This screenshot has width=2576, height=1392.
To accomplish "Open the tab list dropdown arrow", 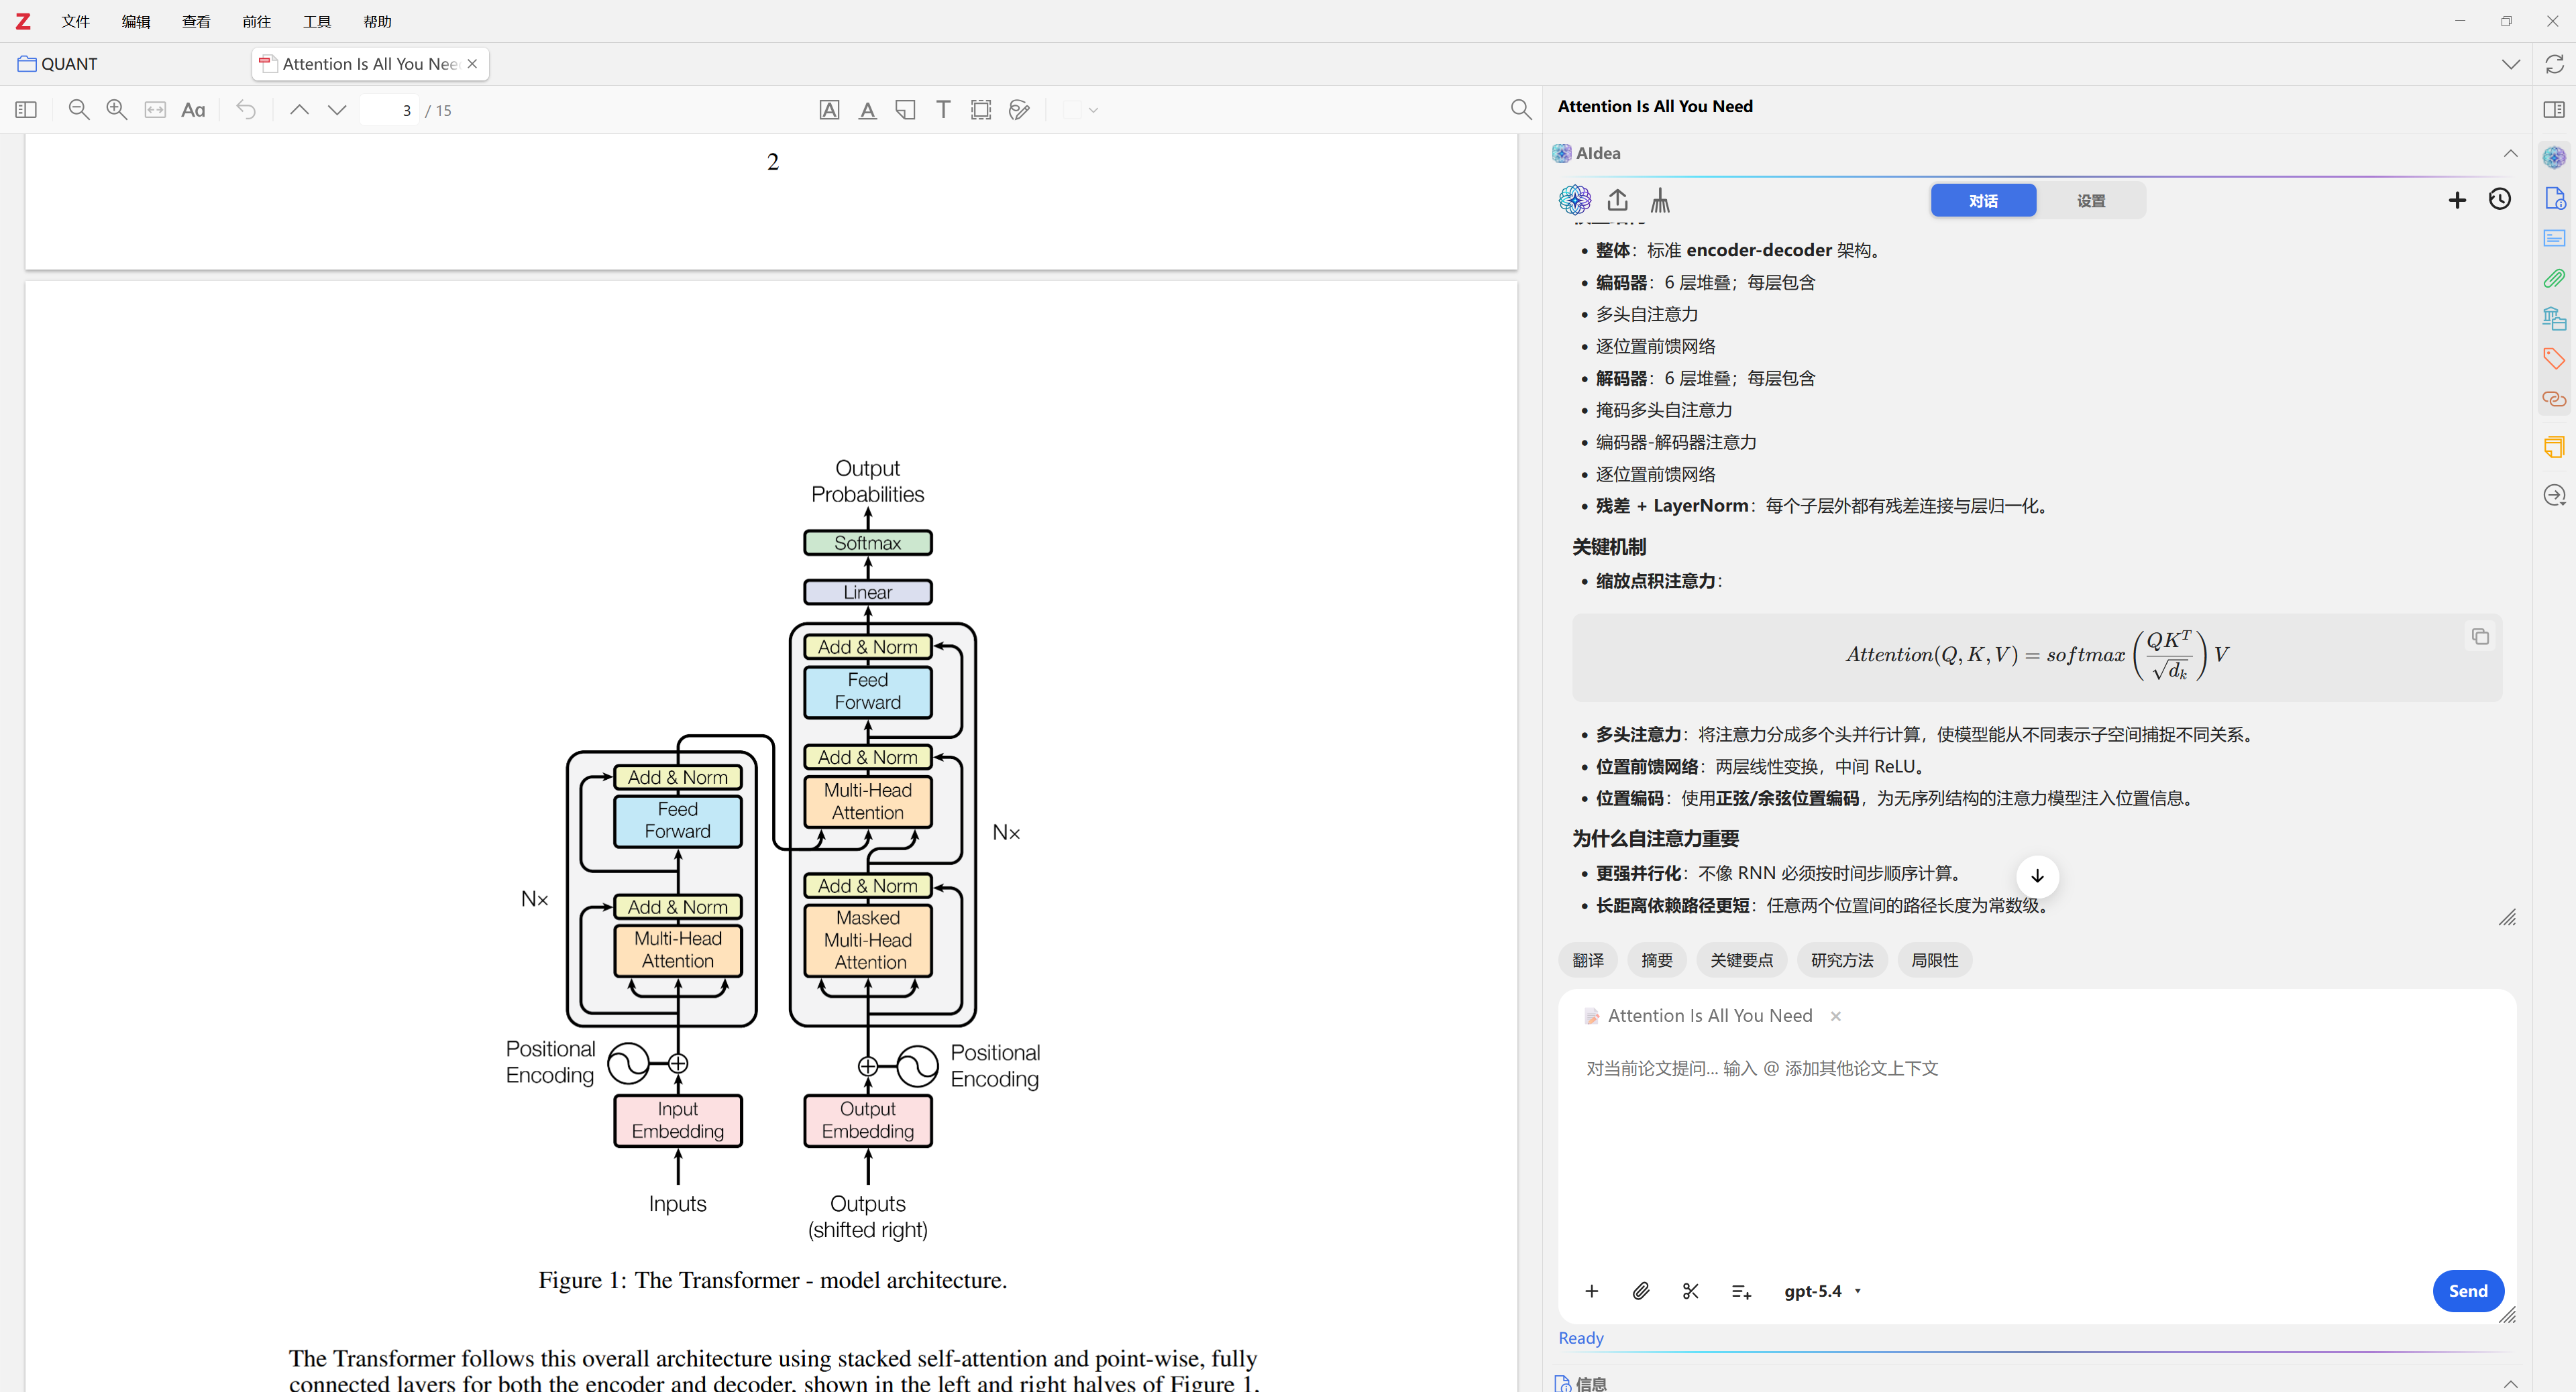I will pos(2510,64).
